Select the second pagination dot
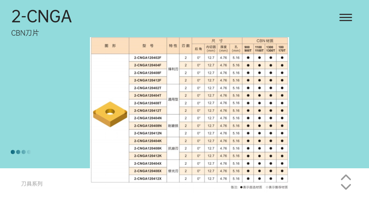The width and height of the screenshot is (369, 207). point(18,152)
